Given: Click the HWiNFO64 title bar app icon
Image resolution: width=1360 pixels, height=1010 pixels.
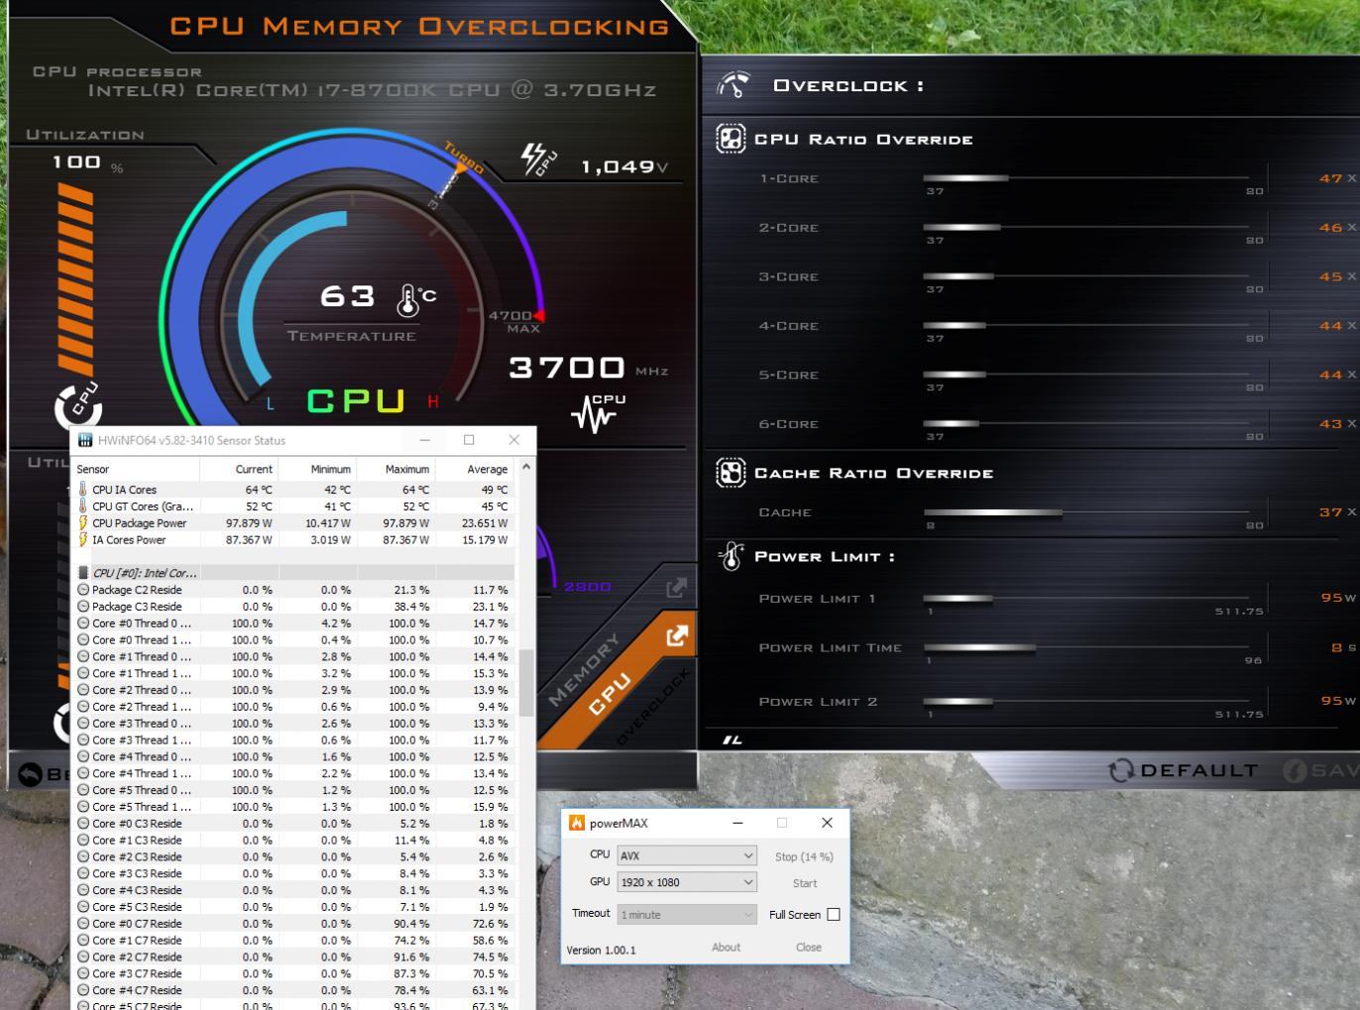Looking at the screenshot, I should (85, 440).
